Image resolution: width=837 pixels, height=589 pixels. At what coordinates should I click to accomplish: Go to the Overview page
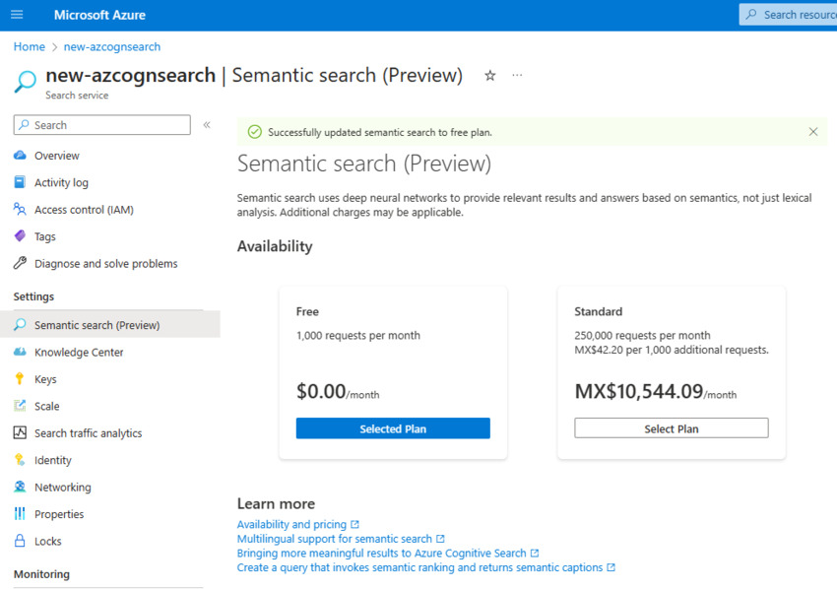click(x=54, y=155)
